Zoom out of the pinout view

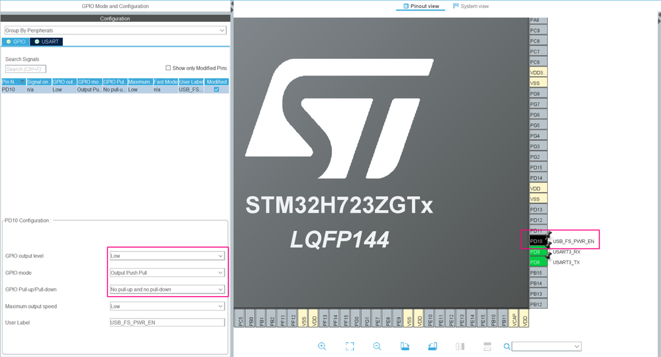pos(377,346)
